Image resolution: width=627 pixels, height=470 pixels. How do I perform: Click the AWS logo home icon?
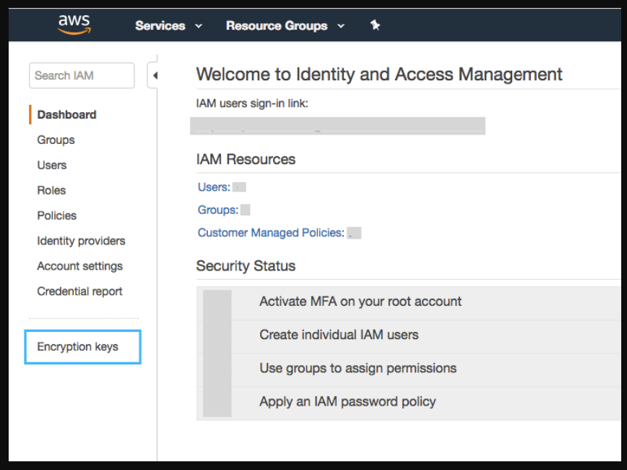(x=74, y=25)
